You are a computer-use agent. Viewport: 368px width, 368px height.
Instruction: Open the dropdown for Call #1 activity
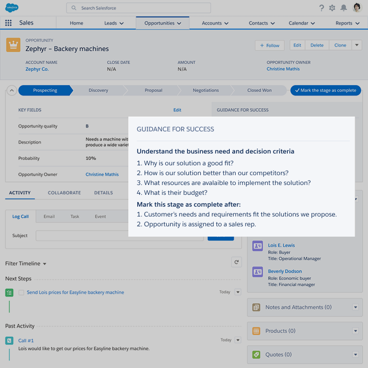point(238,340)
